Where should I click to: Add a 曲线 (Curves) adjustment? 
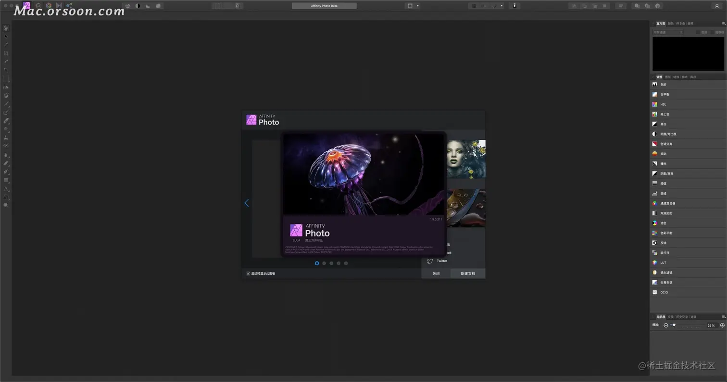click(688, 193)
